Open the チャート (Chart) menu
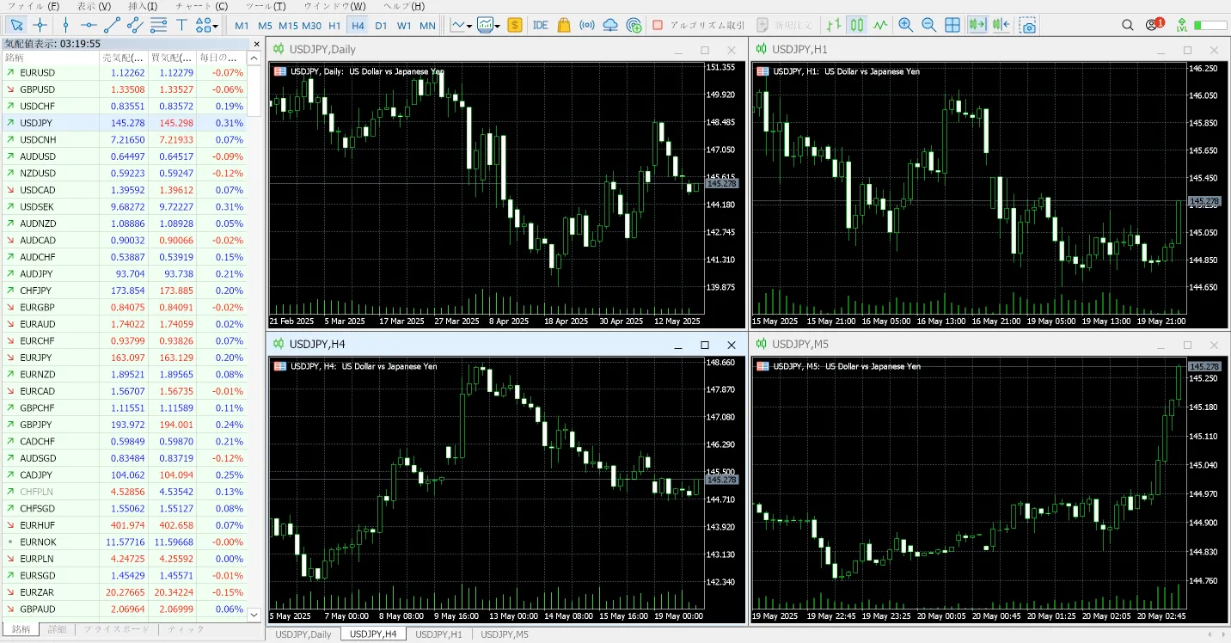Viewport: 1231px width, 643px height. coord(201,6)
